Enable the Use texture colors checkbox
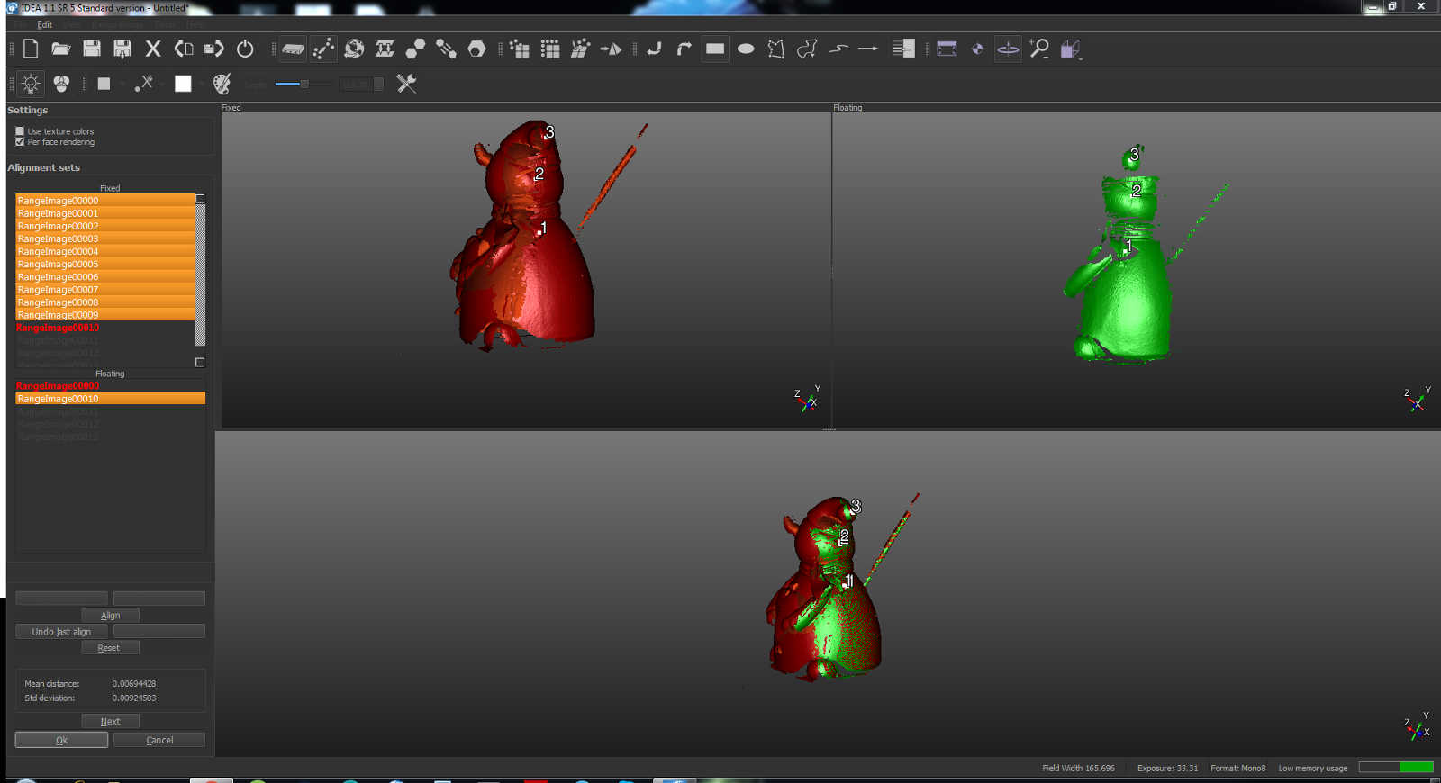Screen dimensions: 1441x783 pyautogui.click(x=20, y=131)
